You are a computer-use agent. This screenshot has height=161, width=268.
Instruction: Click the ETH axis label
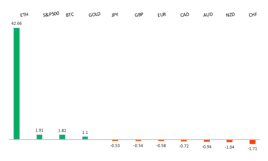click(24, 15)
